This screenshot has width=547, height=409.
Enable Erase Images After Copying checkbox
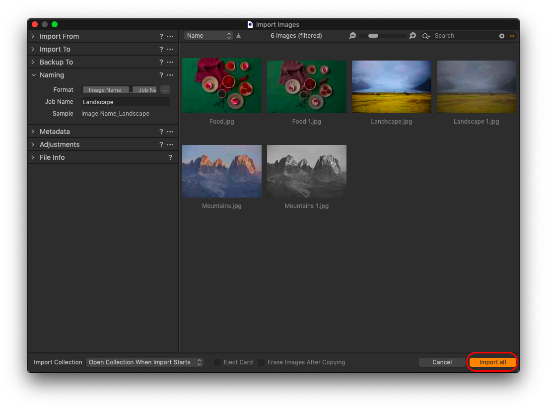(x=261, y=362)
